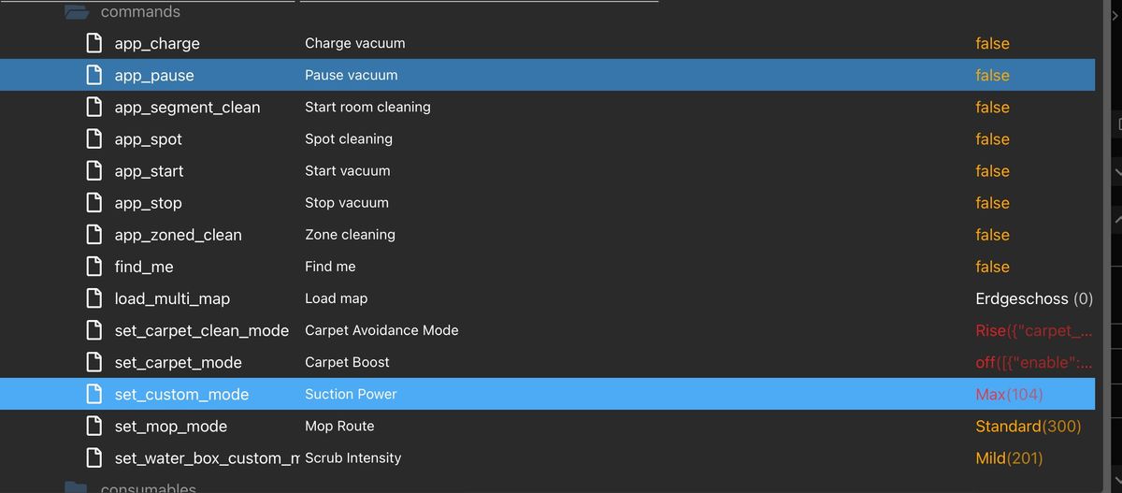This screenshot has width=1122, height=493.
Task: Click the Mild(201) Scrub Intensity value
Action: [x=1009, y=457]
